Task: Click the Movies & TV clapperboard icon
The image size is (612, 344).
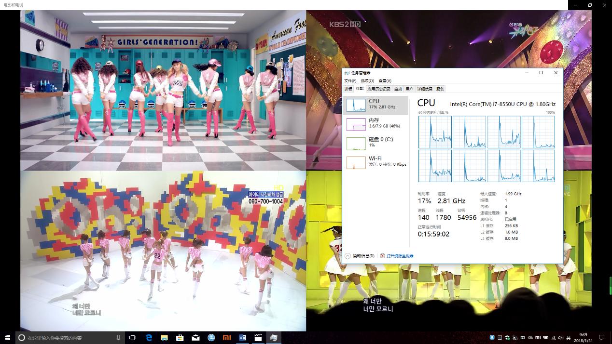Action: click(258, 338)
